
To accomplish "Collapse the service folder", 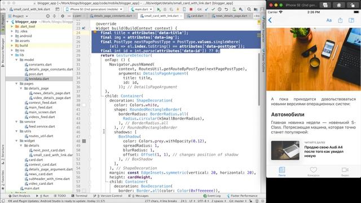I will 16,122.
